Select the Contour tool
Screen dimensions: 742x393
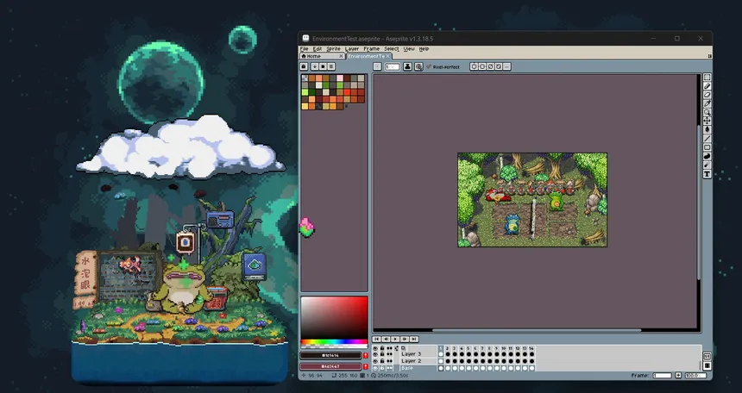tap(707, 156)
